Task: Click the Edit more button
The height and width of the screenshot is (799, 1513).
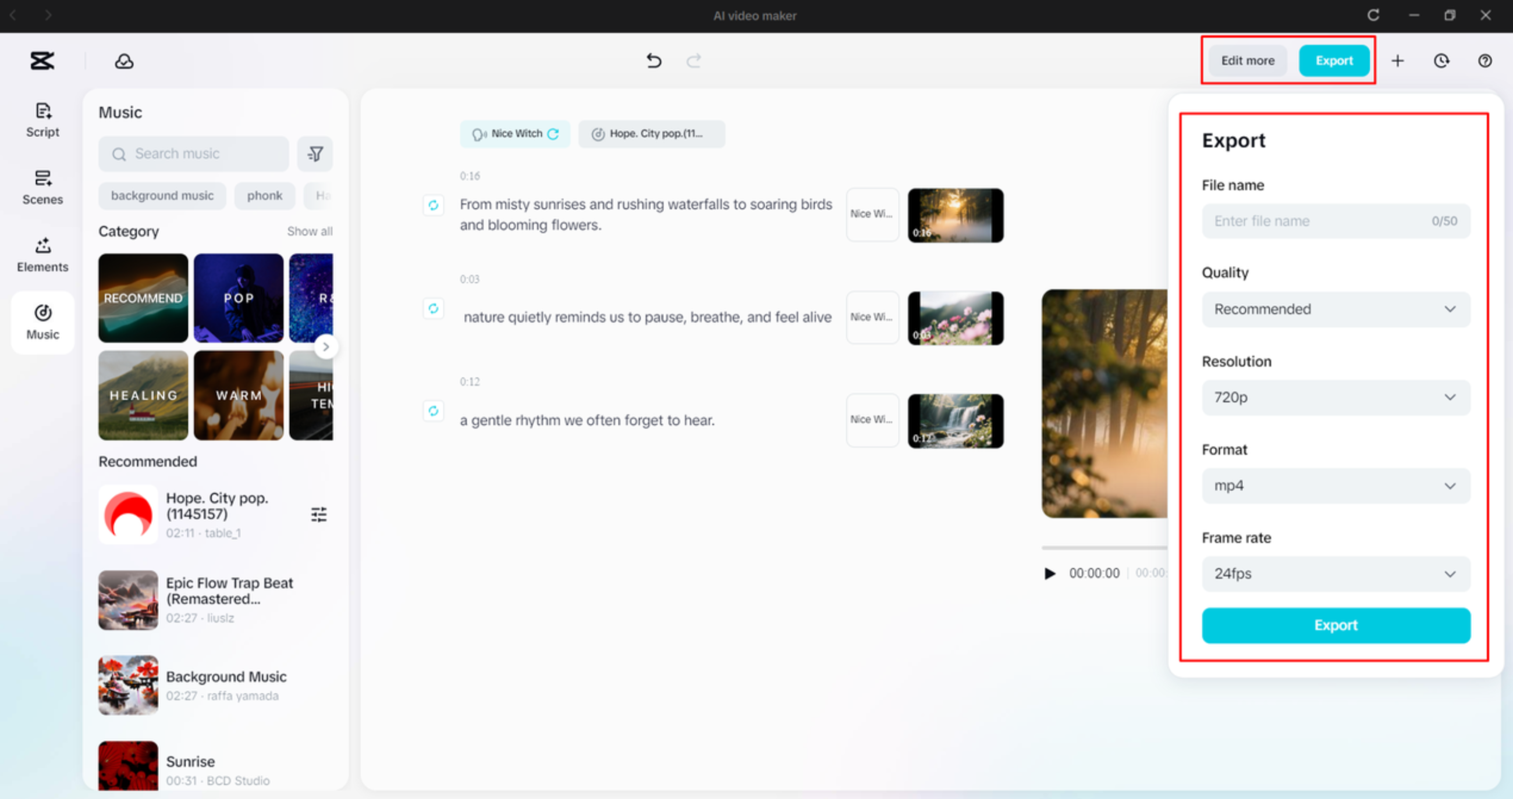Action: pos(1247,60)
